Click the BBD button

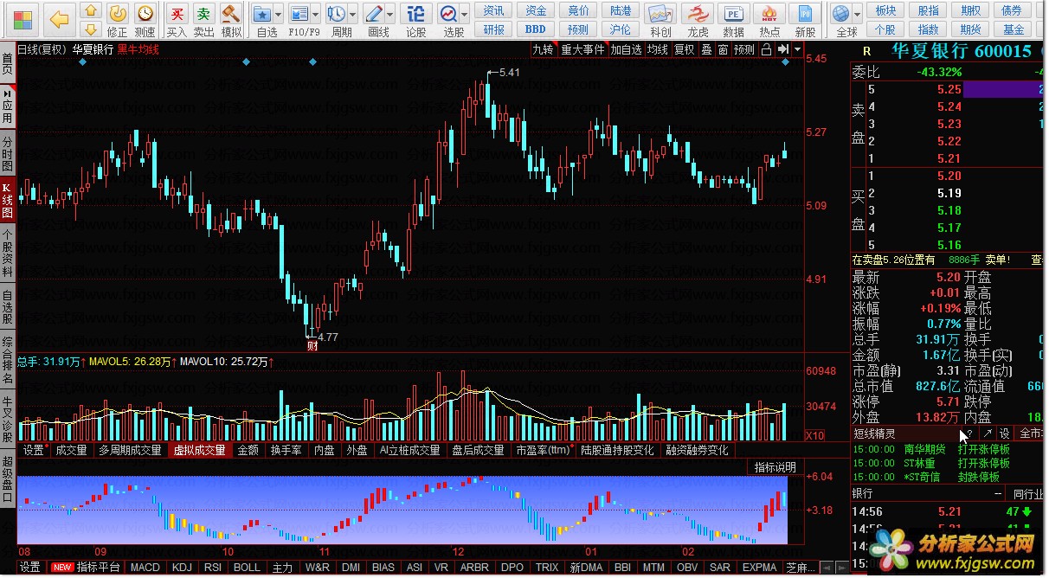[x=536, y=29]
